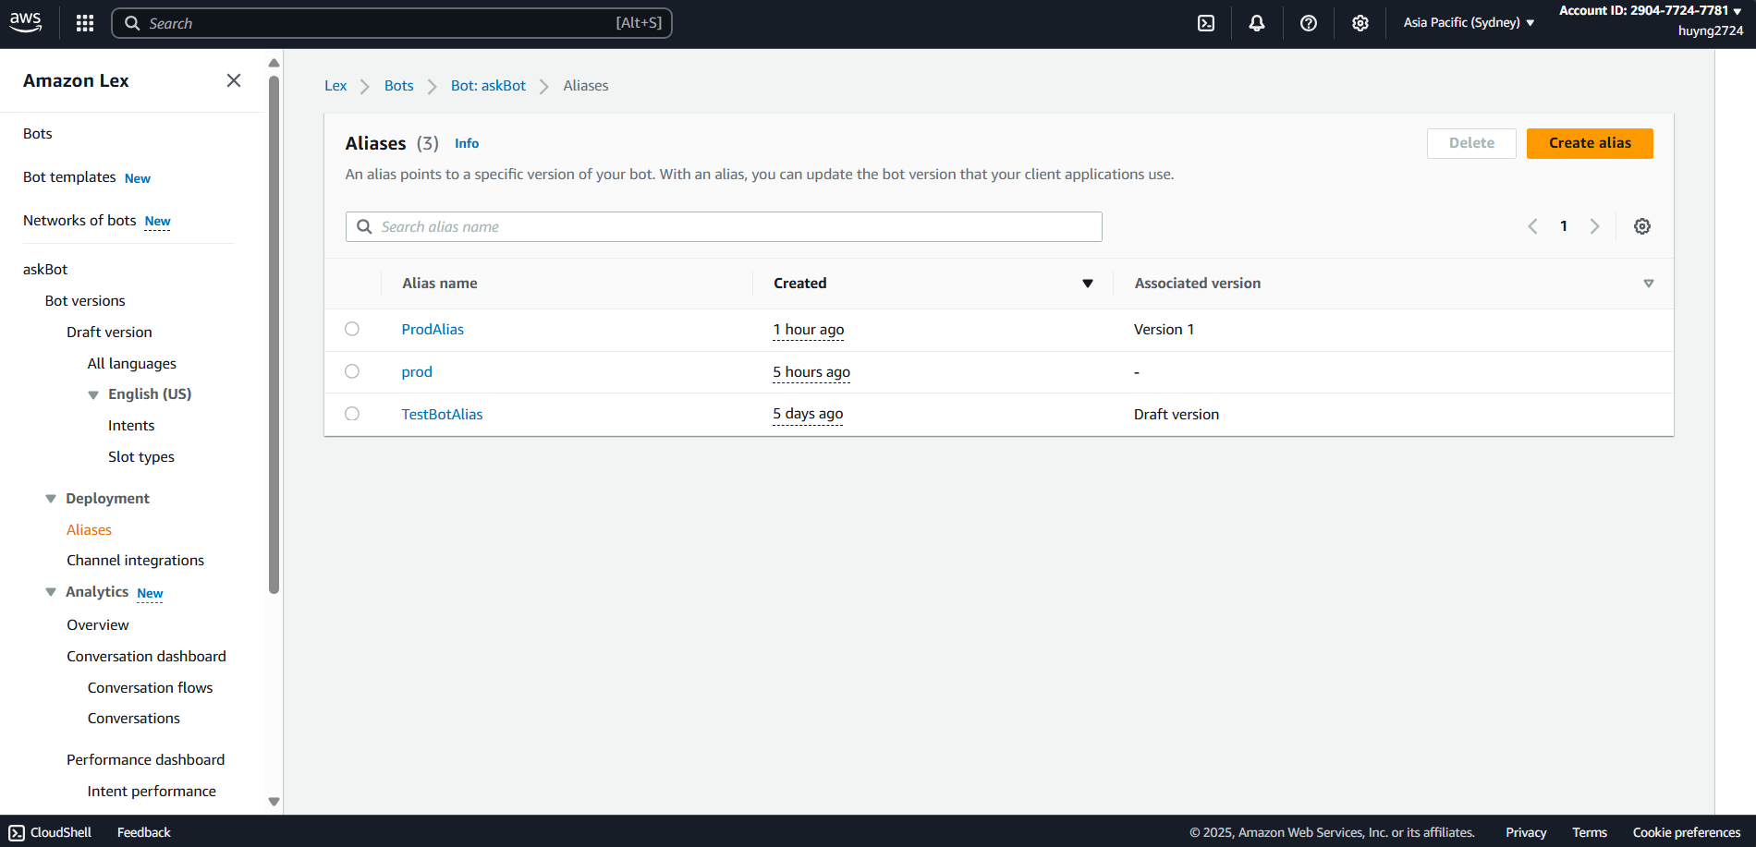Select the TestBotAlias radio button
The height and width of the screenshot is (847, 1756).
tap(352, 414)
